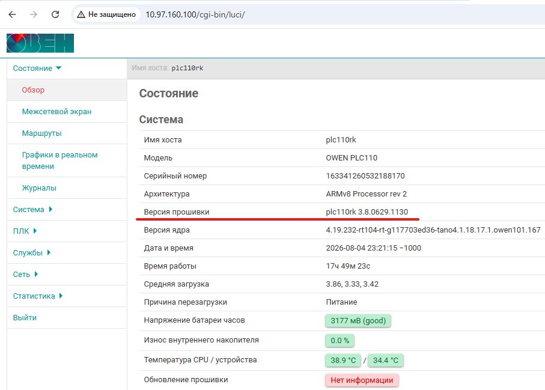Screen dimensions: 545x390
Task: Reload the page with the refresh icon
Action: click(55, 14)
